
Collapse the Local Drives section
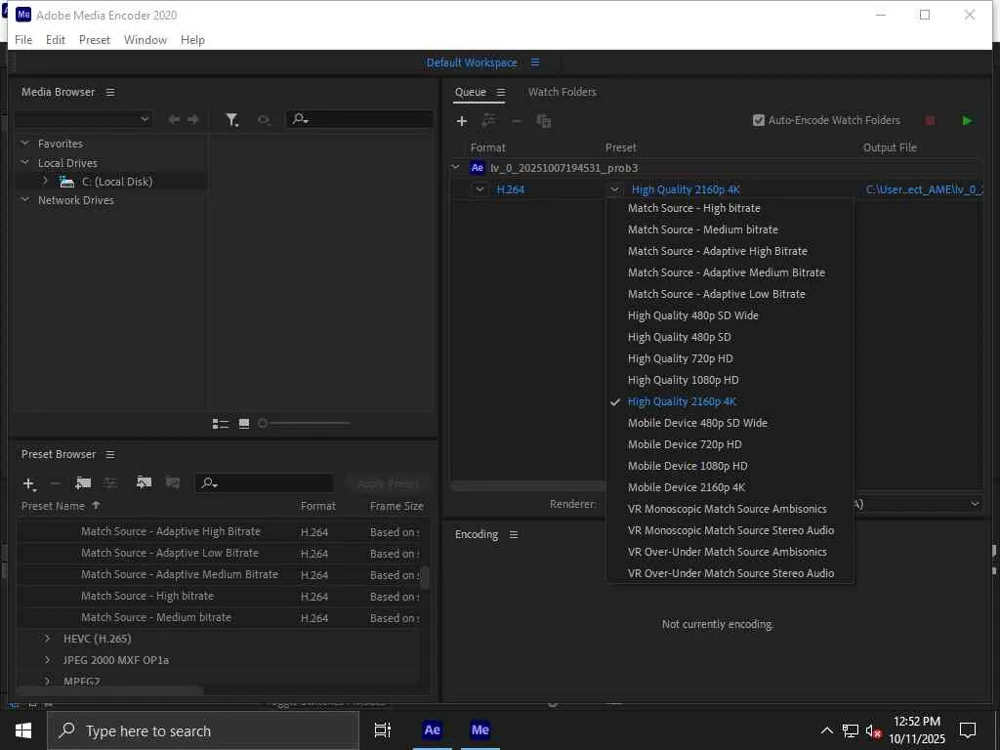[24, 163]
